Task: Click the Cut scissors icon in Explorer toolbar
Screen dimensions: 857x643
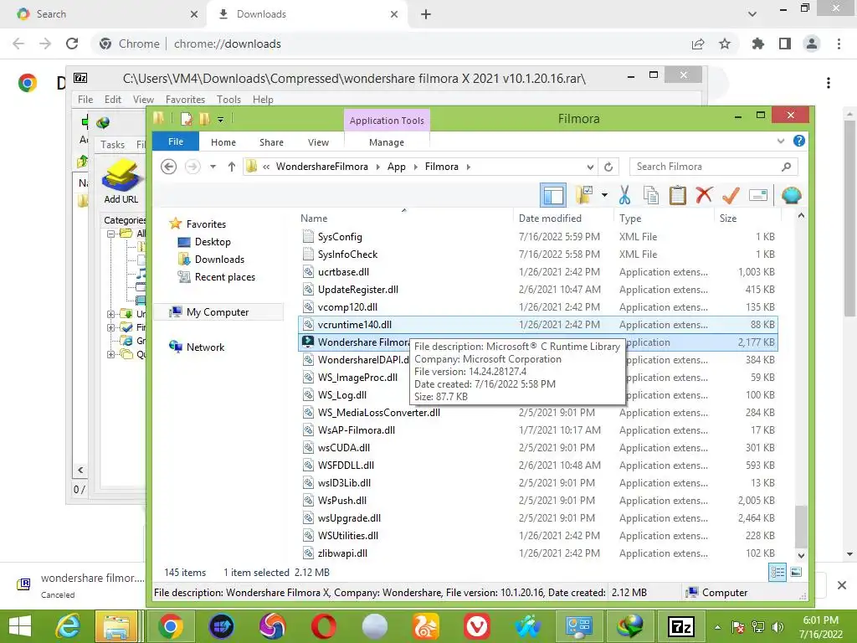Action: click(624, 195)
